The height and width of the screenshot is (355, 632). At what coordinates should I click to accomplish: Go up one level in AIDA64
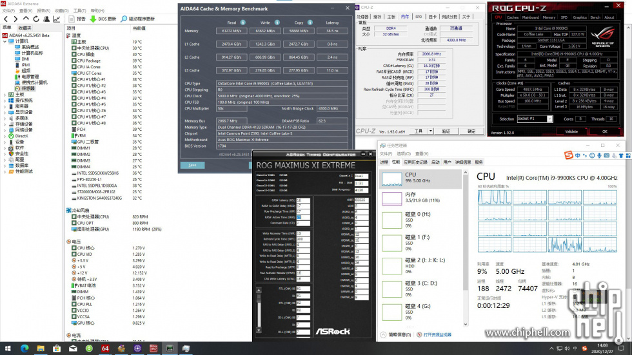click(x=26, y=19)
